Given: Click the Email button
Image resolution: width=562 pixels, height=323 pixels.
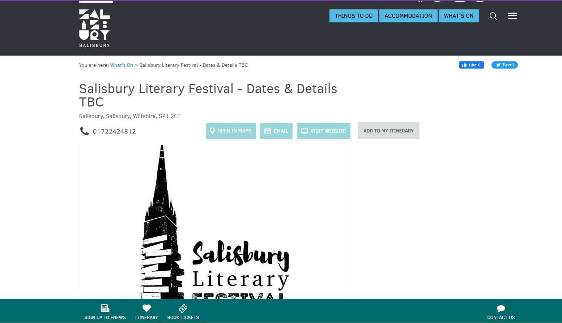Looking at the screenshot, I should pyautogui.click(x=276, y=131).
